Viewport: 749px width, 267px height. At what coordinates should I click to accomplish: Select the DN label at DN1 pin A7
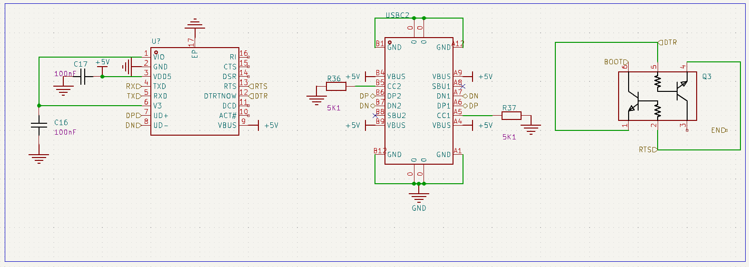[x=471, y=96]
